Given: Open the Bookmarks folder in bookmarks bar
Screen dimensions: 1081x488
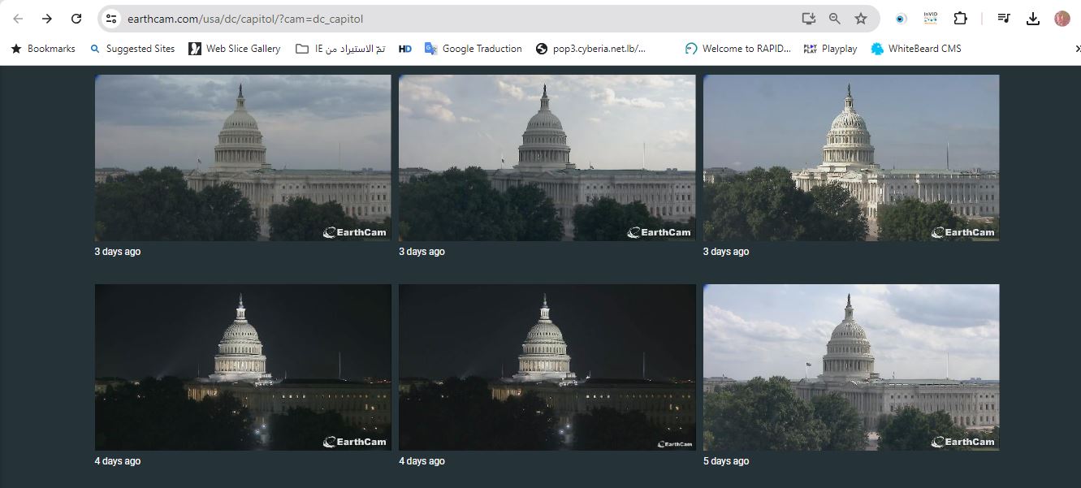Looking at the screenshot, I should tap(43, 49).
